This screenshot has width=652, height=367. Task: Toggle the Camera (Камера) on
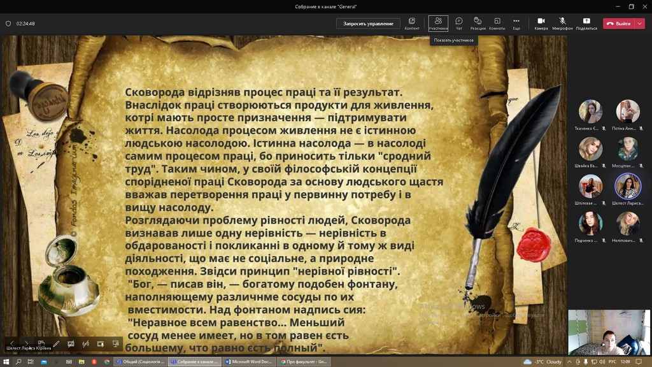(x=541, y=24)
